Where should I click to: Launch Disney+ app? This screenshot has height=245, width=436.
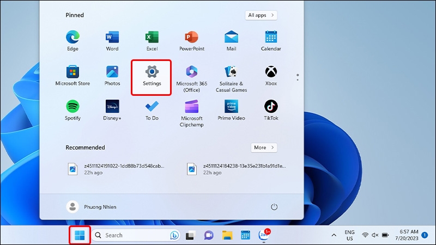(112, 111)
